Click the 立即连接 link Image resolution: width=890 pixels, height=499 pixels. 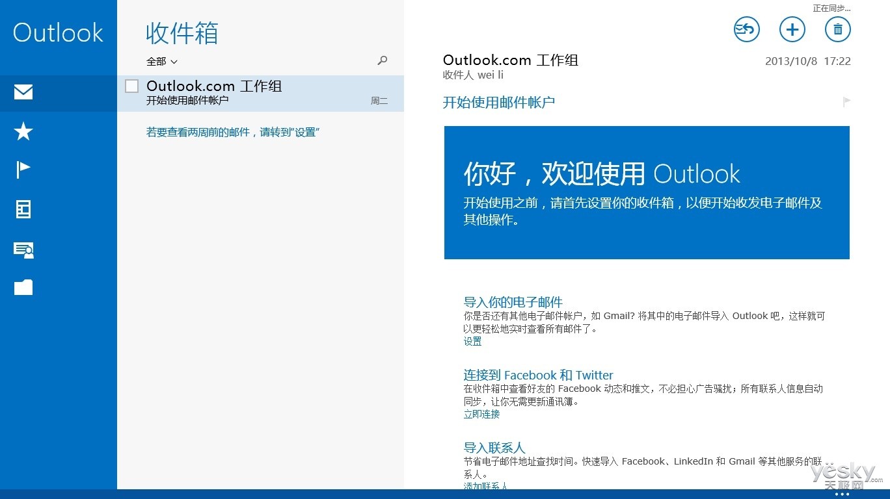(x=481, y=414)
